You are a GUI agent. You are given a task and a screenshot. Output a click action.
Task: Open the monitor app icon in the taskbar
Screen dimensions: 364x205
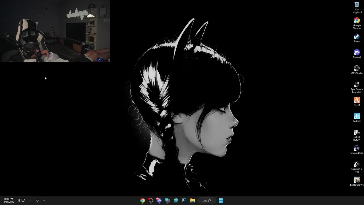(x=167, y=200)
